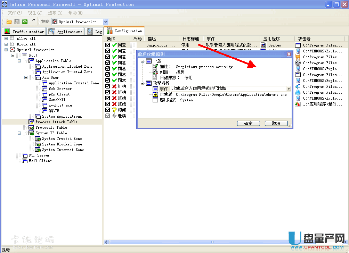Switch to the Traffic monitor tab
Viewport: 349px width, 253px height.
coord(24,32)
